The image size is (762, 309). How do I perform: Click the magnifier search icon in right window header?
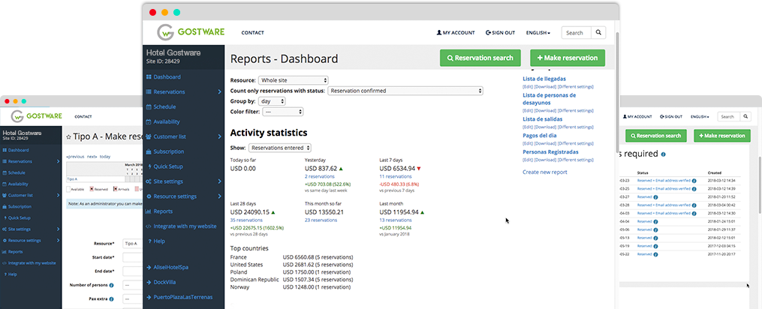[x=745, y=116]
